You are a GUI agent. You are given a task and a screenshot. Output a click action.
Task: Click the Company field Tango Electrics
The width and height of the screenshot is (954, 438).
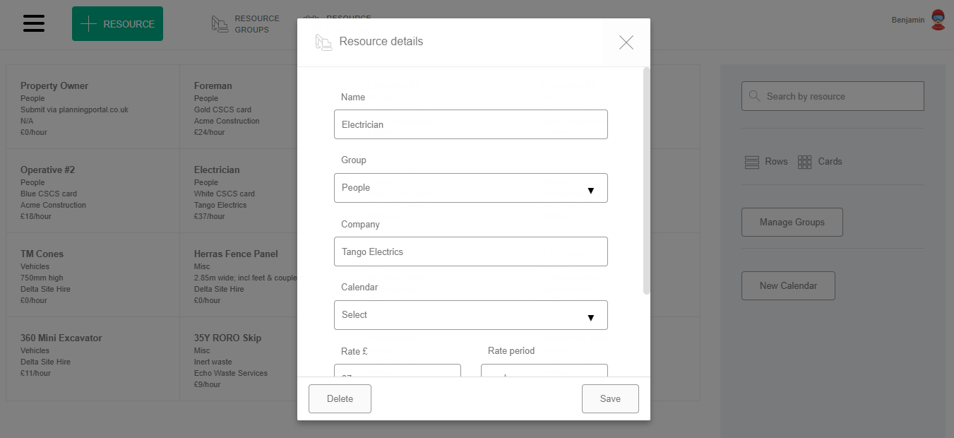[471, 251]
